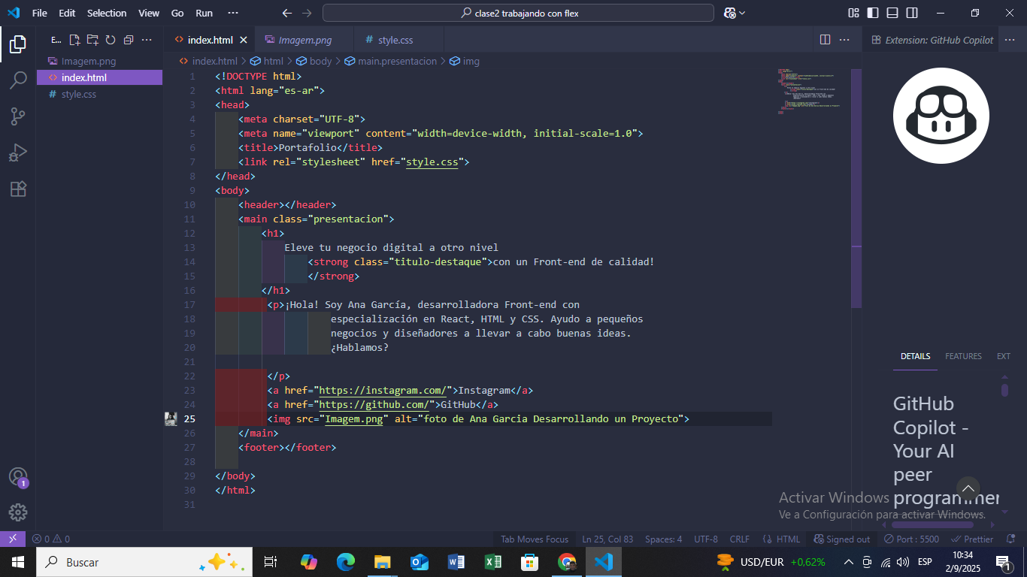The width and height of the screenshot is (1027, 577).
Task: Open the notifications bell in the status bar
Action: point(1010,539)
